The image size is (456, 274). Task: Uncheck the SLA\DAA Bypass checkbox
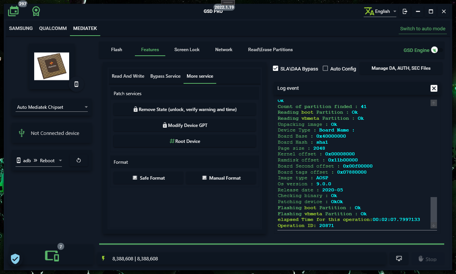(276, 68)
